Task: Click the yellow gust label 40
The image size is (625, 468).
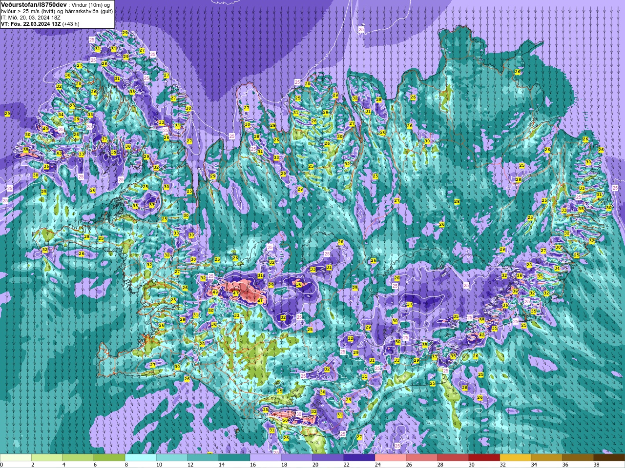Action: (45, 129)
